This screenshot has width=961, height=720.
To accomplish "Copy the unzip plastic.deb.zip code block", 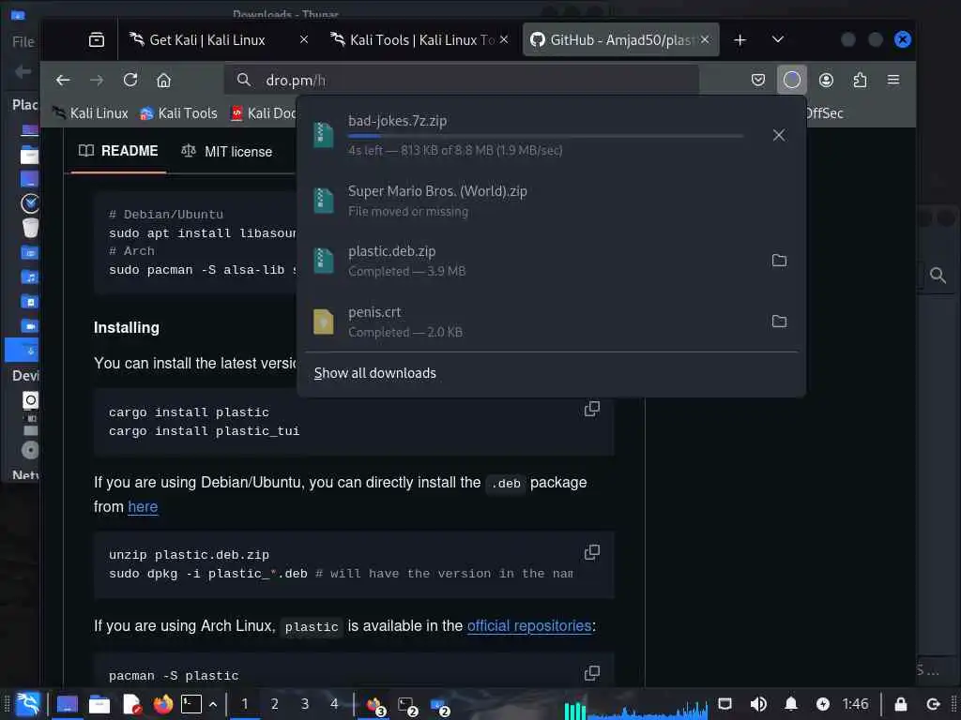I will click(x=592, y=552).
